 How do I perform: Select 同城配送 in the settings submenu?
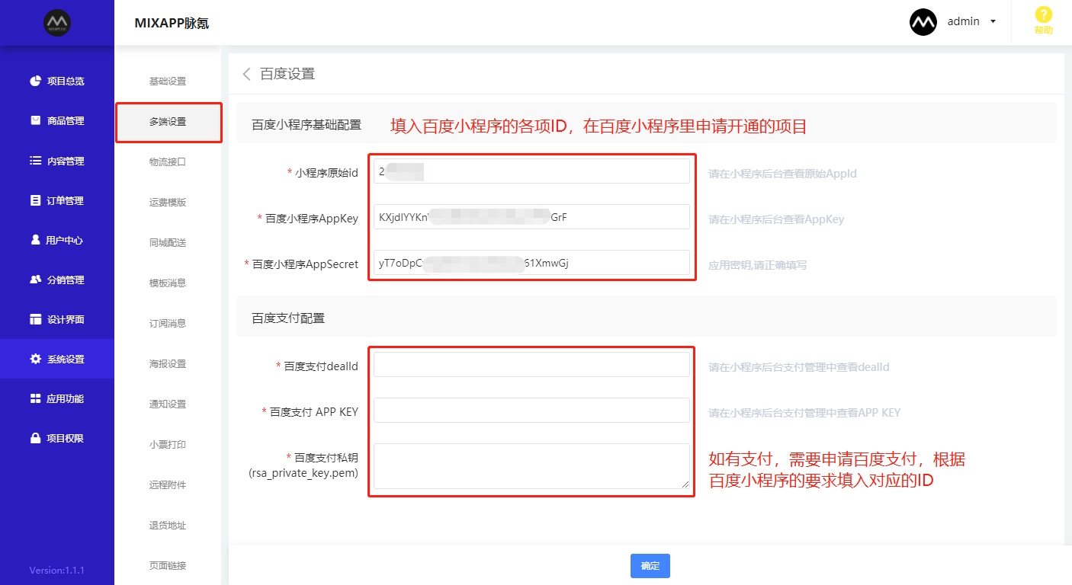(168, 243)
